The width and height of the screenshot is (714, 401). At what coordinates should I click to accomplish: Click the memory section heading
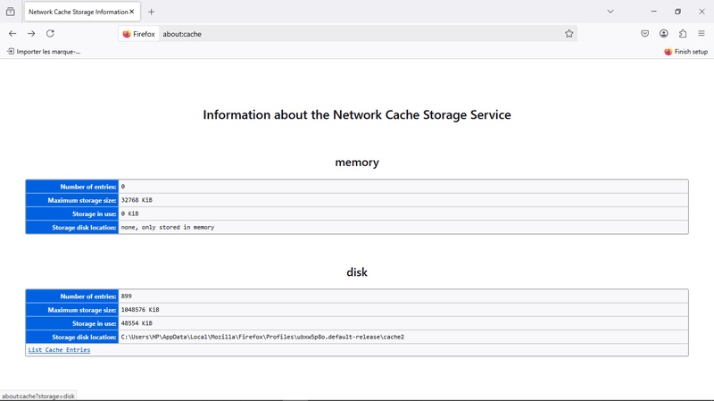pyautogui.click(x=357, y=163)
